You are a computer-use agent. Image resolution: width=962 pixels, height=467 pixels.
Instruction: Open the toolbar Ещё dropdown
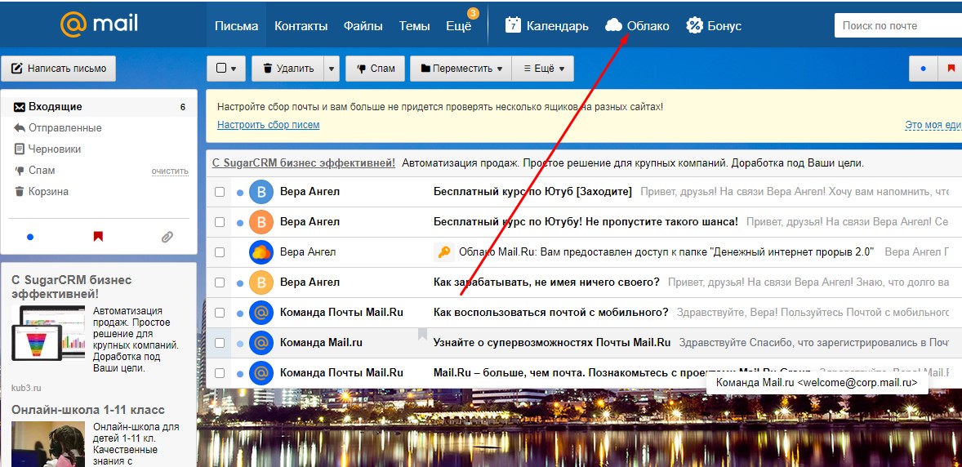click(543, 69)
